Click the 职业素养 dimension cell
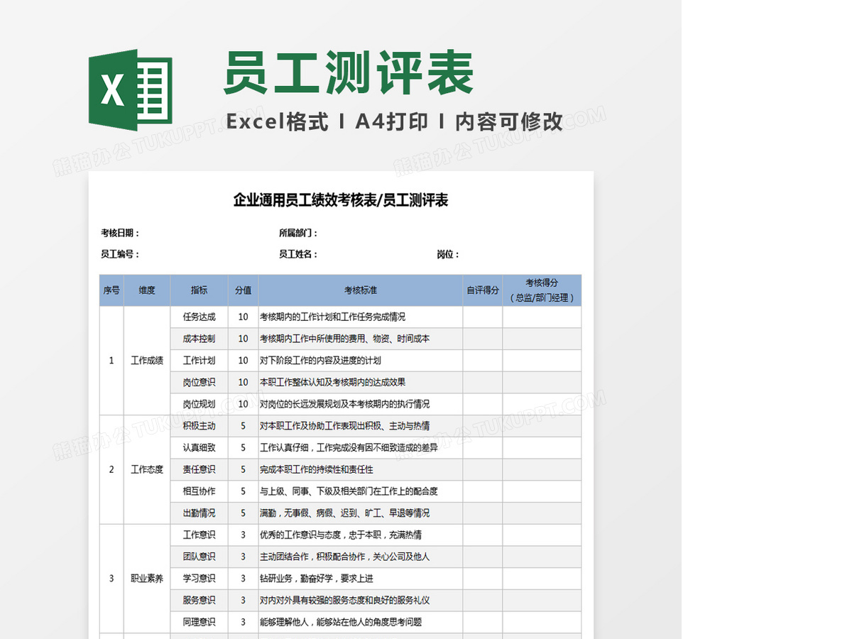The width and height of the screenshot is (852, 639). [147, 579]
